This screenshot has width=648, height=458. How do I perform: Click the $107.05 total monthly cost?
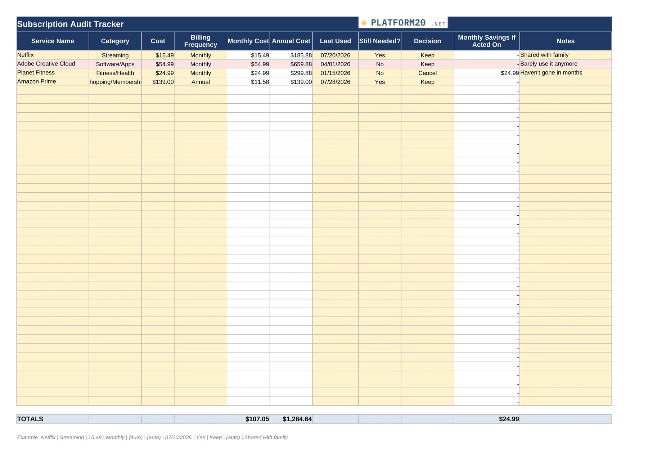tap(248, 419)
